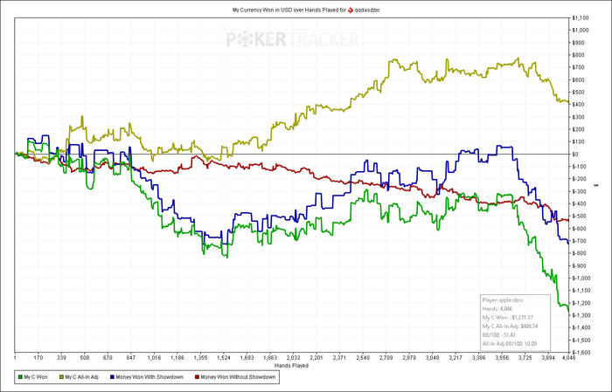The image size is (612, 392).
Task: Click the '3,048' x-axis tick label
Action: point(433,357)
